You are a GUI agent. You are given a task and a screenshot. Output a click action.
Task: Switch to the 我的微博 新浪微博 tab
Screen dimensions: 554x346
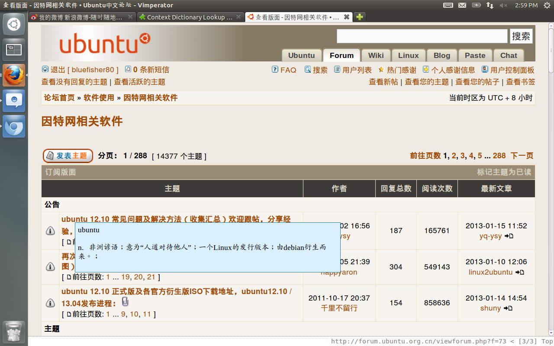[82, 17]
